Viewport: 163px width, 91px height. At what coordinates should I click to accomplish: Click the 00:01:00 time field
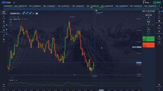[148, 15]
